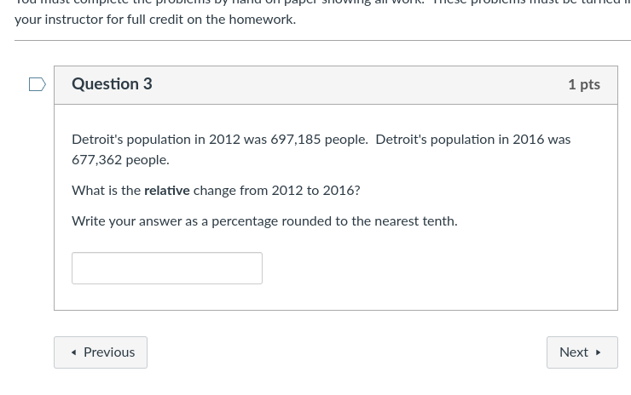Click the right arrow icon on Next

pyautogui.click(x=599, y=352)
